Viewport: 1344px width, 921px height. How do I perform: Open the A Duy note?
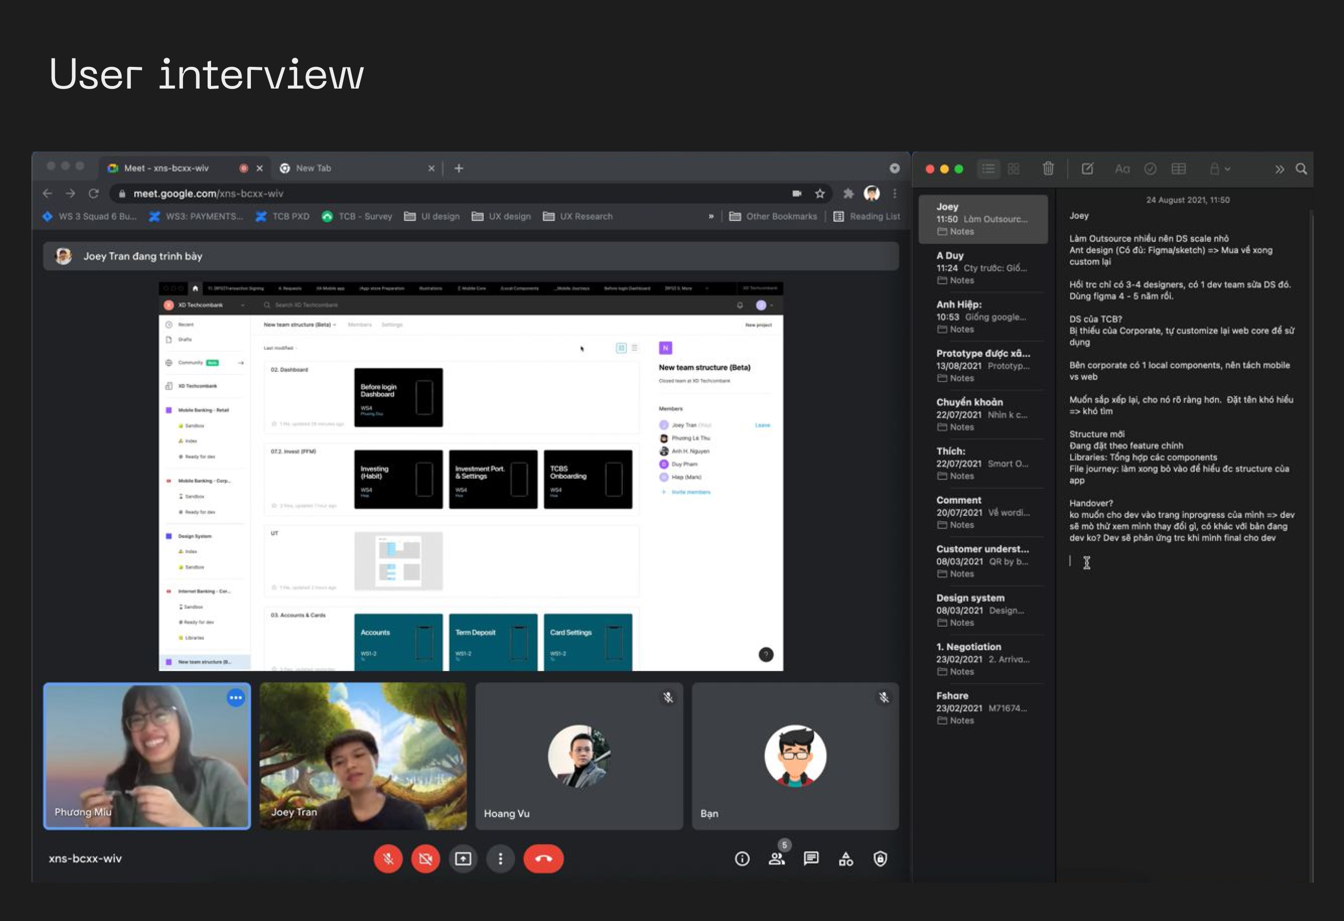pos(983,268)
